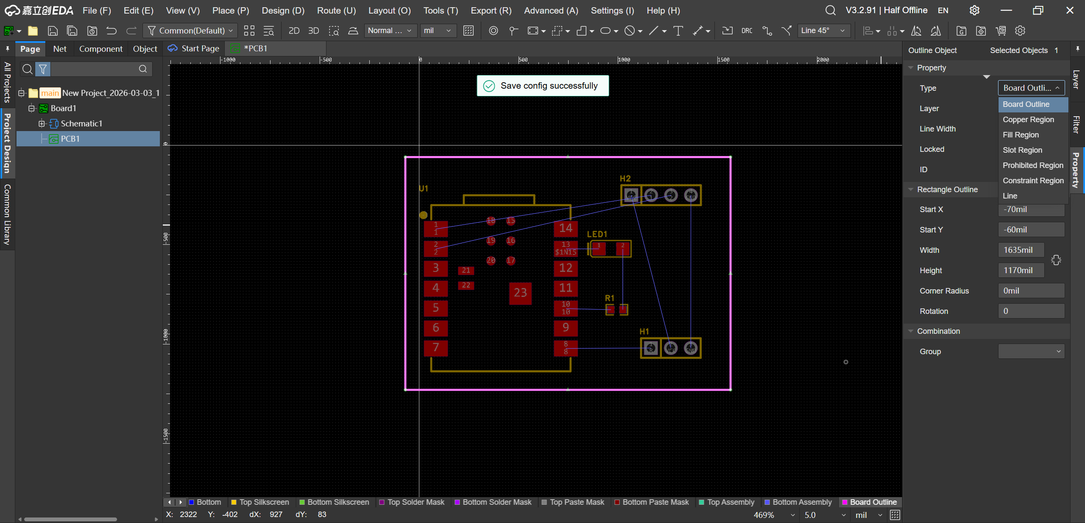
Task: Toggle the grid icon in the status bar
Action: point(895,515)
